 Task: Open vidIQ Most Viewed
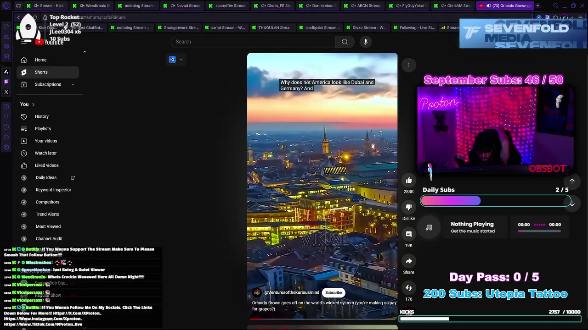point(48,226)
